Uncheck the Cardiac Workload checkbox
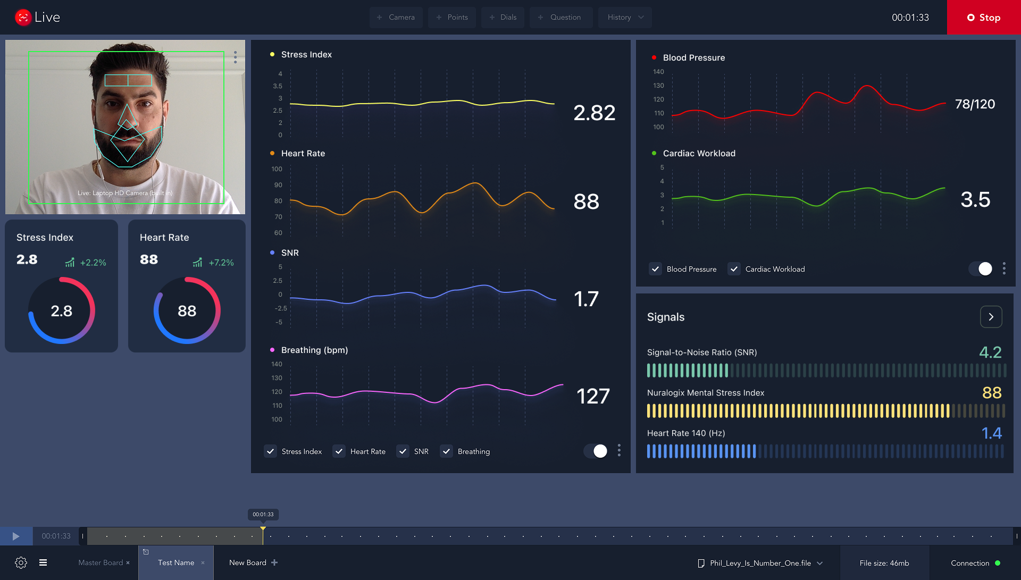This screenshot has height=580, width=1021. 734,269
